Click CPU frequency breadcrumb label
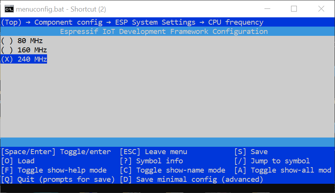 (236, 22)
